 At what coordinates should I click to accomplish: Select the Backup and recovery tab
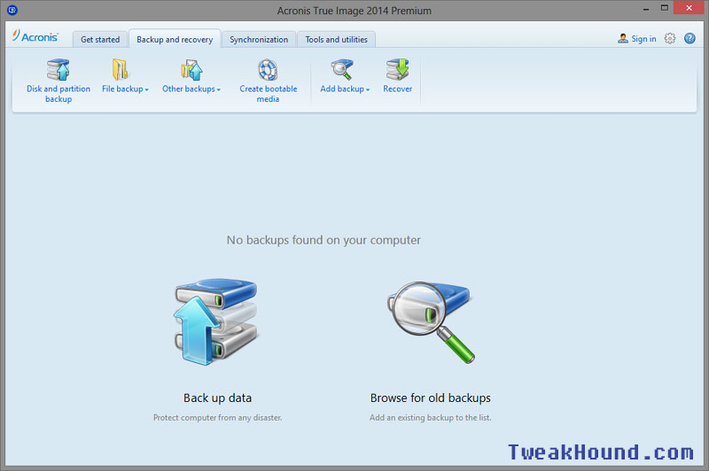pyautogui.click(x=175, y=39)
